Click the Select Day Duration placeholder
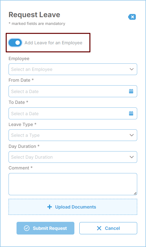This screenshot has width=146, height=247. click(32, 157)
